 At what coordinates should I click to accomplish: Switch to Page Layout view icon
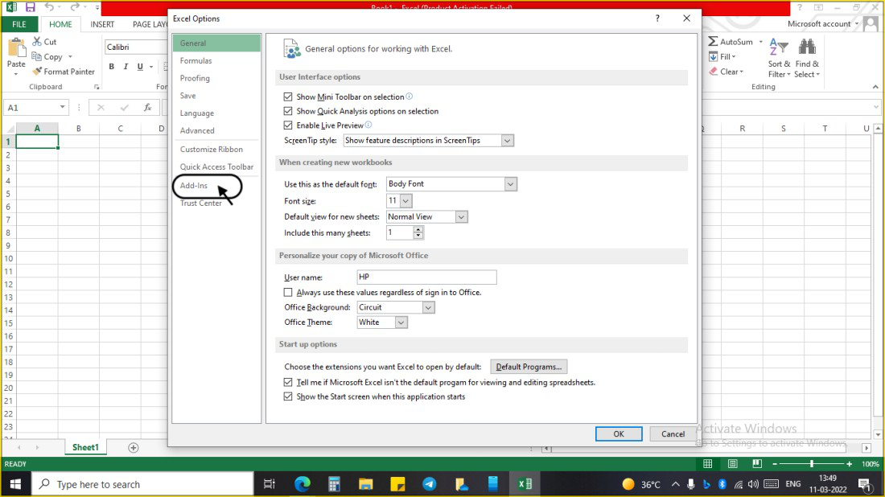(x=733, y=464)
